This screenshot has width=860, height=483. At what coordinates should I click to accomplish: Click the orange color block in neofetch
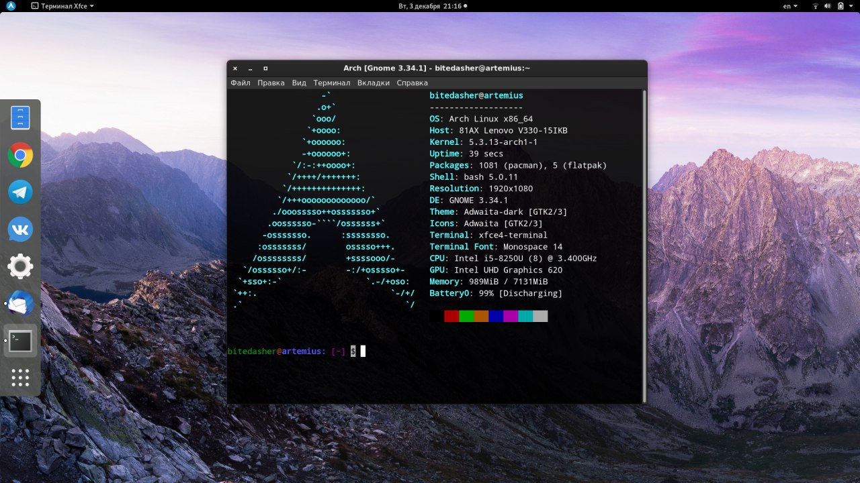[481, 316]
